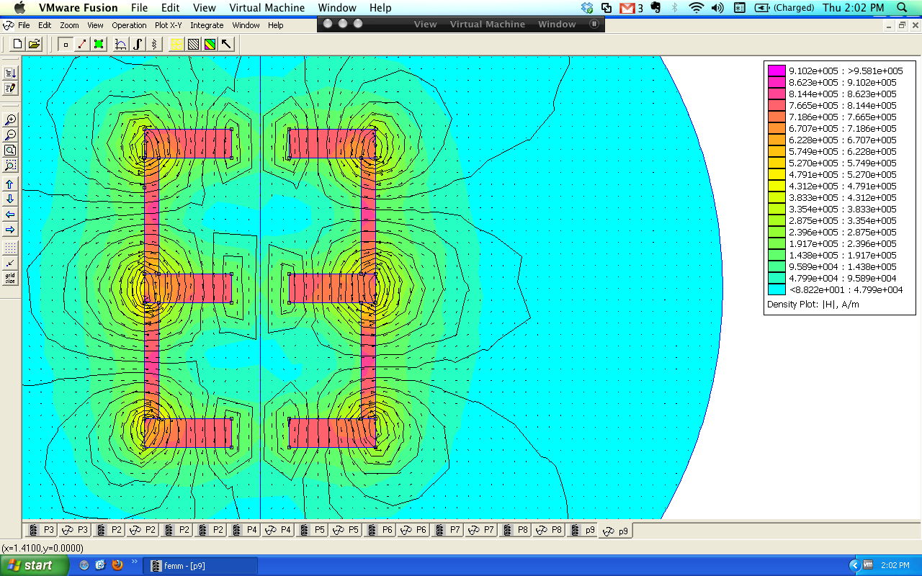This screenshot has width=922, height=576.
Task: Toggle mesh display (yellow grid icon)
Action: (176, 44)
